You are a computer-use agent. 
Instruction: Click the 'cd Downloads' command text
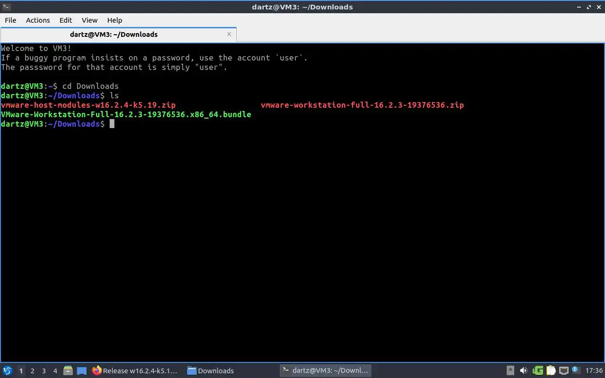[90, 86]
